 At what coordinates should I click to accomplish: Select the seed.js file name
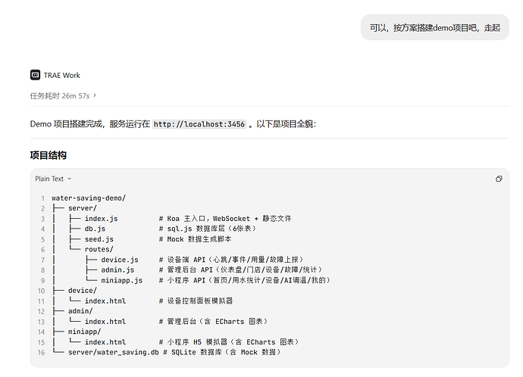[x=99, y=239]
